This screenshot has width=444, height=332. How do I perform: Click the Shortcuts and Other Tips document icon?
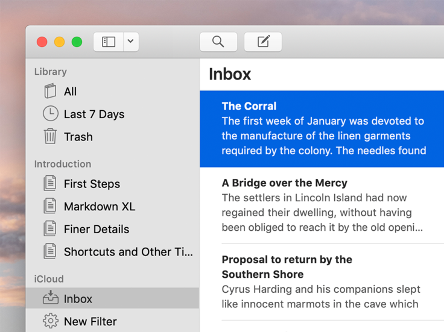50,251
